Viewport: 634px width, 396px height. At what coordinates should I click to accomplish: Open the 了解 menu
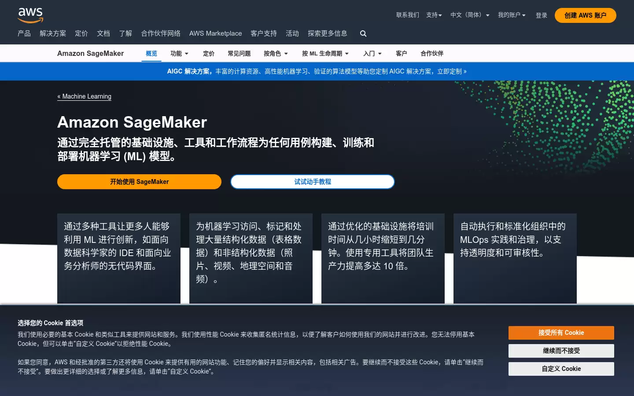(x=125, y=33)
